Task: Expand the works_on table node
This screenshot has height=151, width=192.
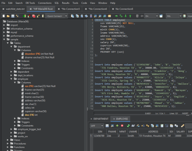Action: 12,136
